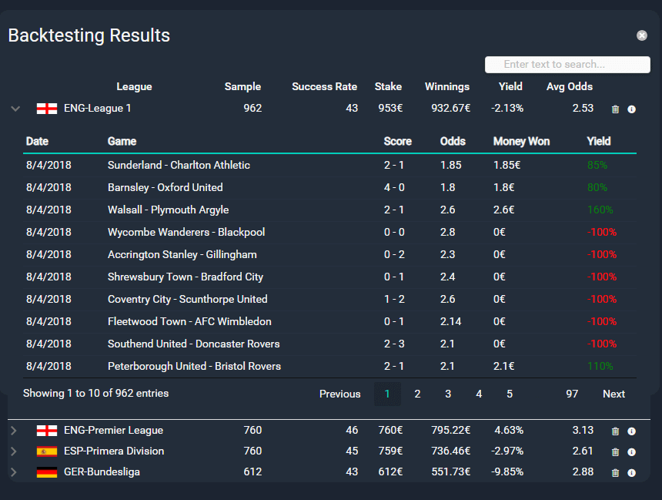This screenshot has height=500, width=662.
Task: Open page 2 of results
Action: [x=417, y=394]
